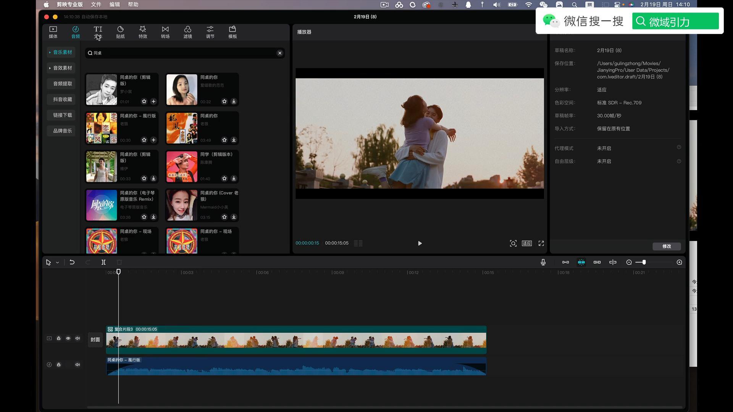Expand the 音效素材 category
The image size is (733, 412).
(x=61, y=68)
